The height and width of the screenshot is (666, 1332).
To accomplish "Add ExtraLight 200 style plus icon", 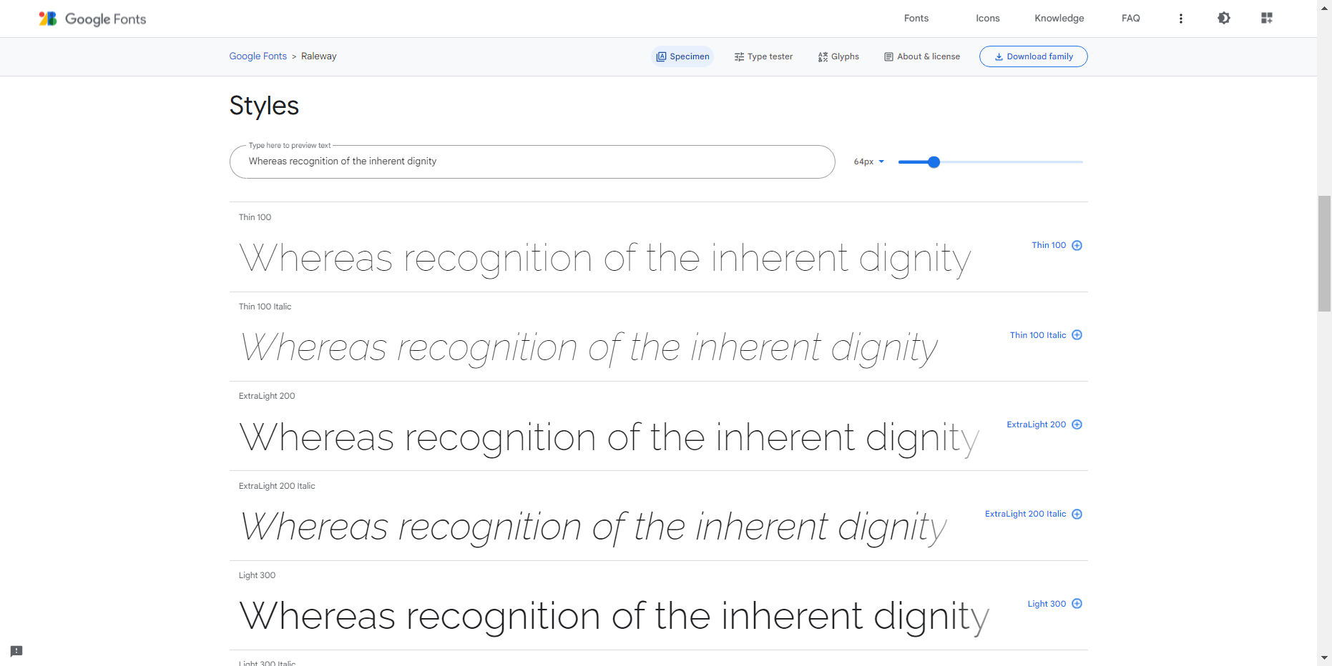I will (1077, 424).
